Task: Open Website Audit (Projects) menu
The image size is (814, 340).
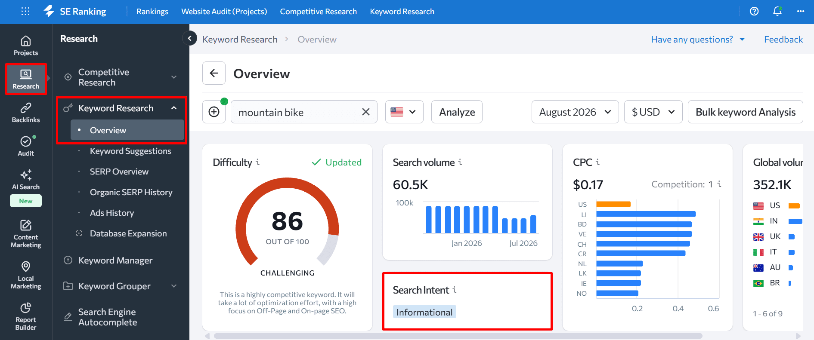Action: point(224,12)
